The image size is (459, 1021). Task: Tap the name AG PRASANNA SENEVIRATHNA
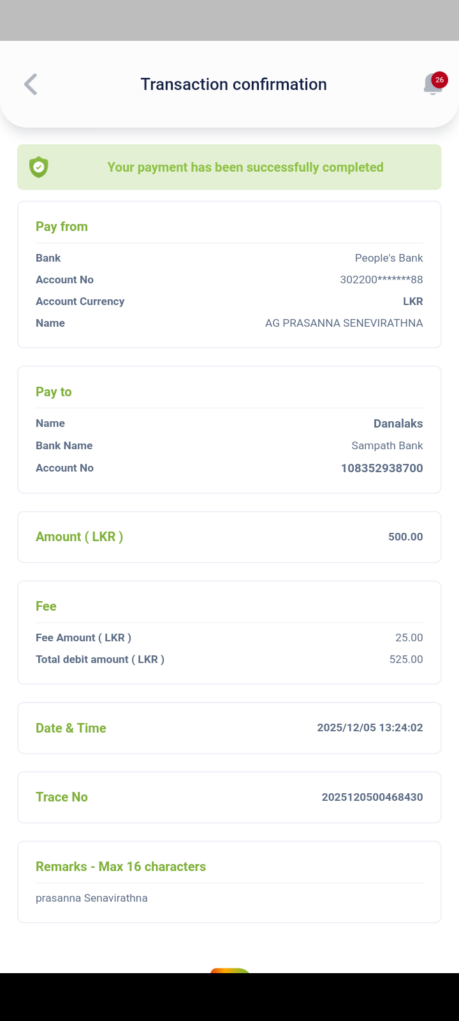344,323
